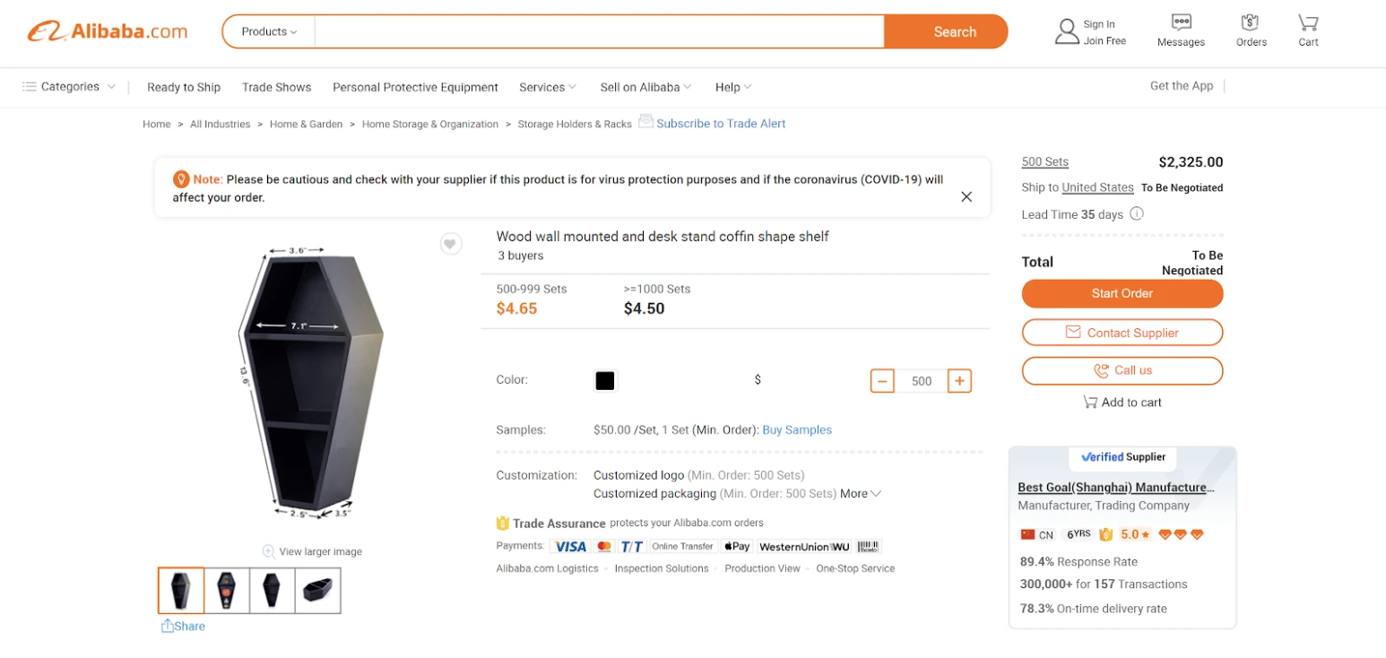Dismiss the COVID-19 note banner

(x=966, y=196)
